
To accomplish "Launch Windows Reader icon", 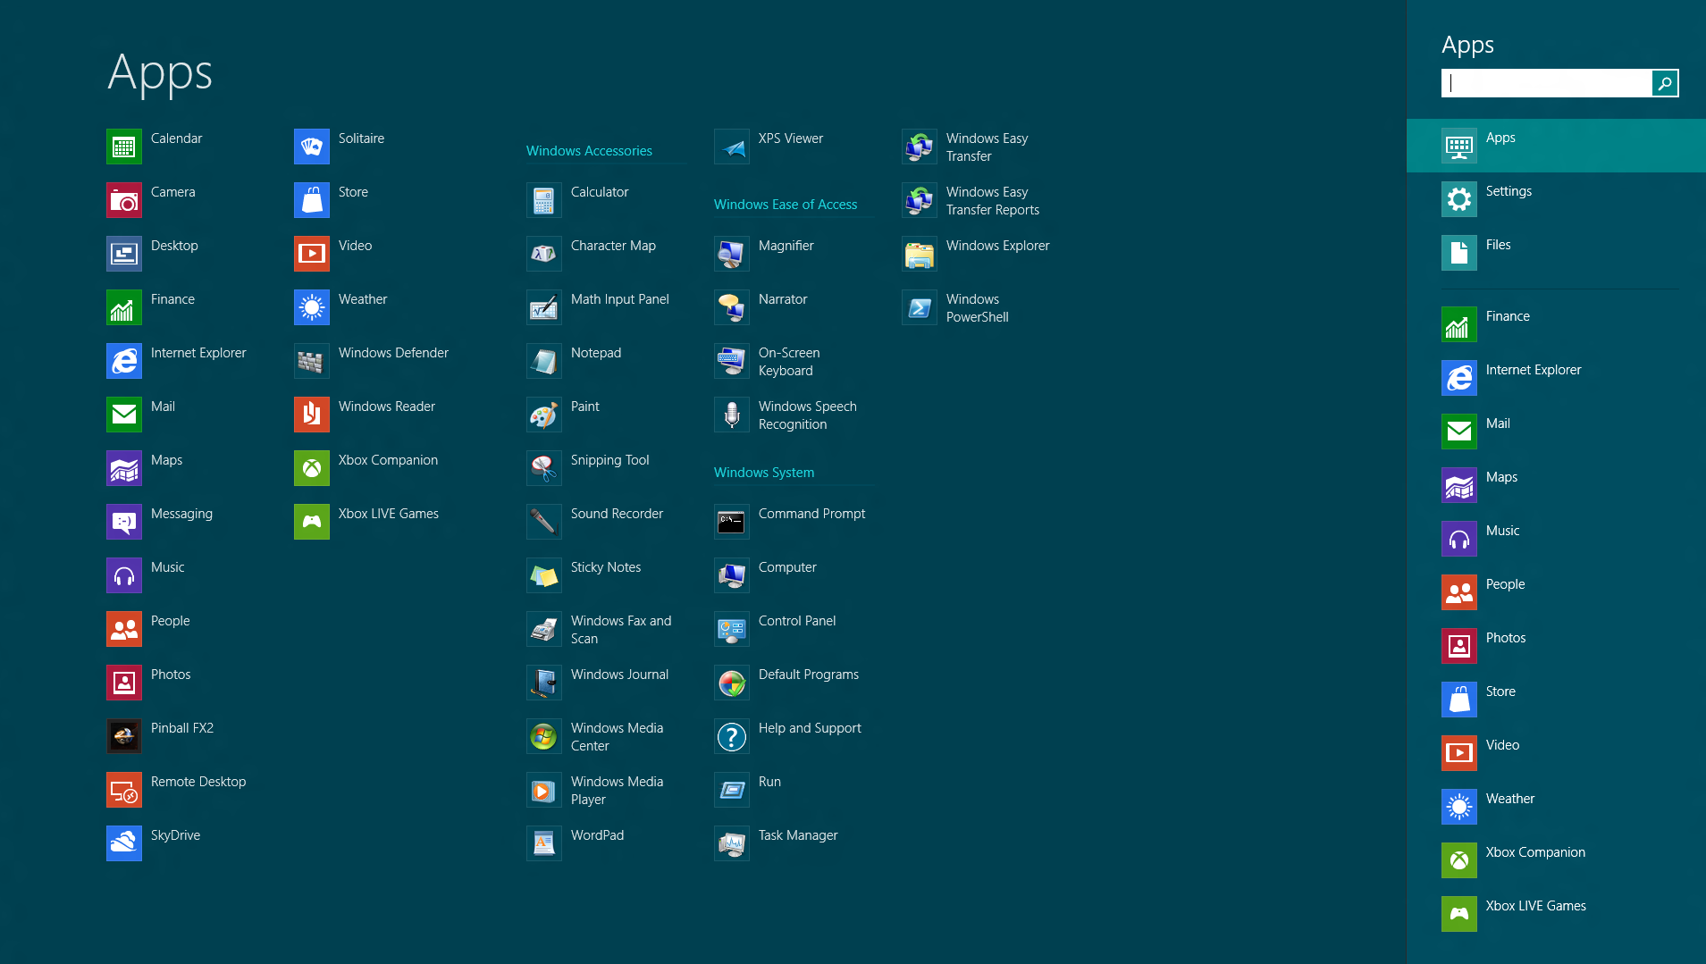I will [311, 415].
